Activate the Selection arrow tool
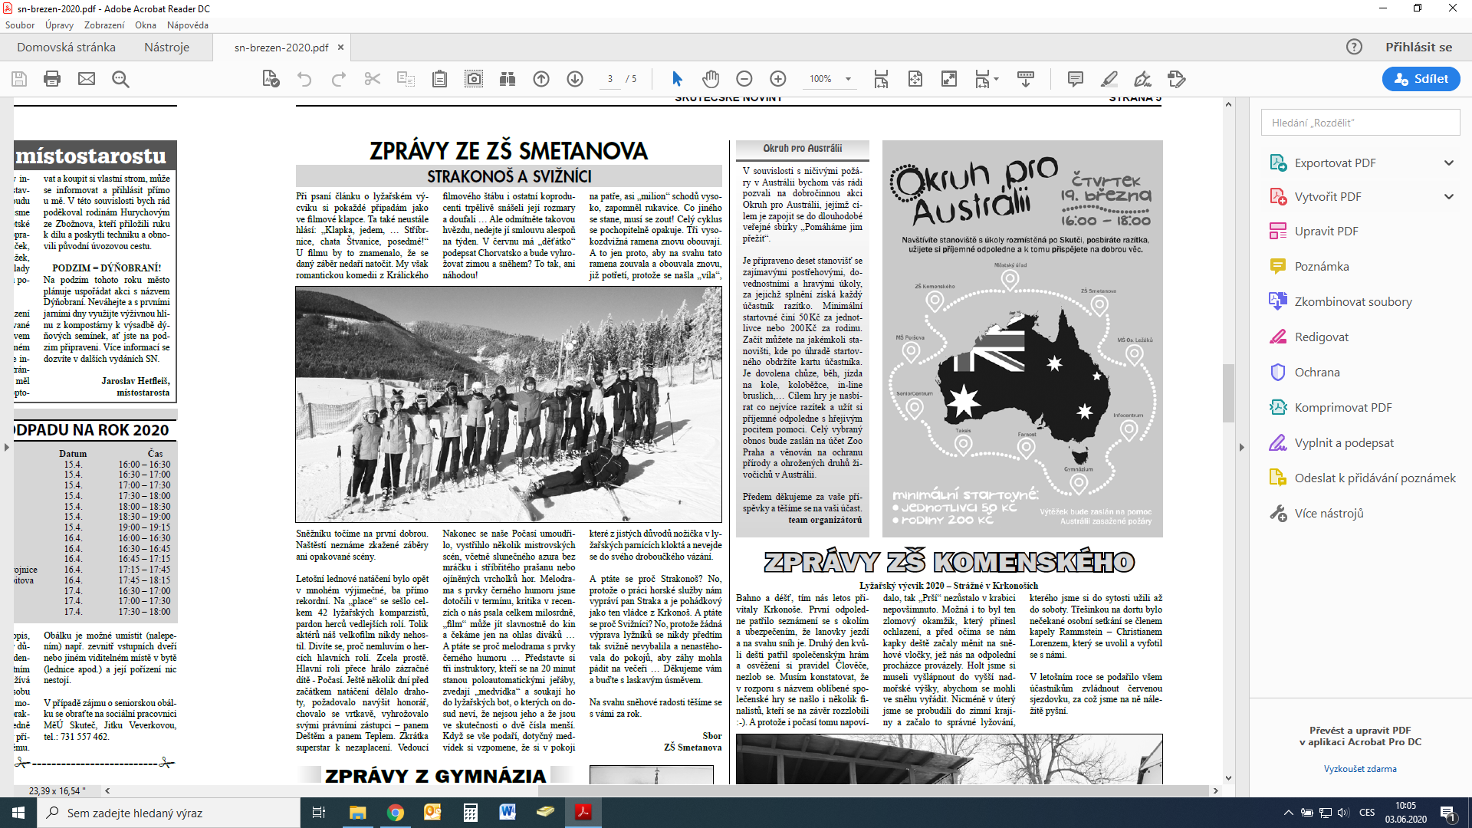Image resolution: width=1472 pixels, height=828 pixels. 677,79
